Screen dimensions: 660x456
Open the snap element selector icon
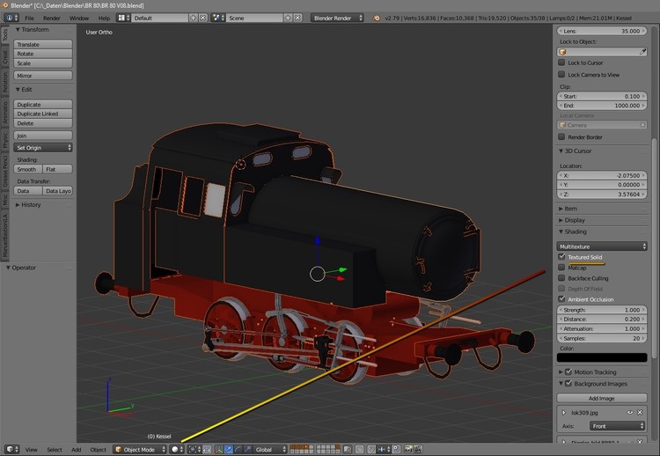point(384,449)
